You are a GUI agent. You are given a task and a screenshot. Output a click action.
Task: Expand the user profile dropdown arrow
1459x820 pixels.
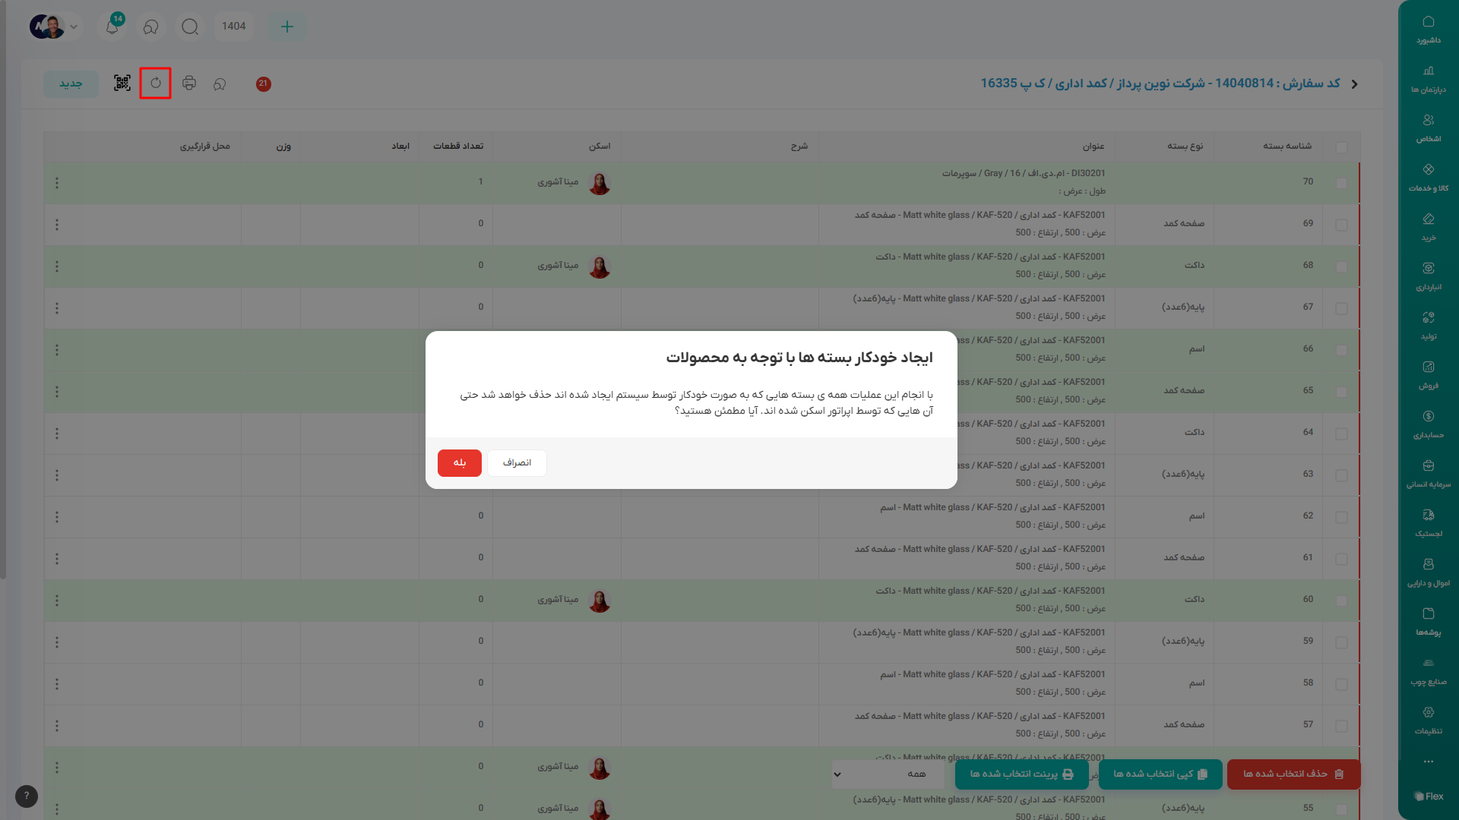[74, 27]
